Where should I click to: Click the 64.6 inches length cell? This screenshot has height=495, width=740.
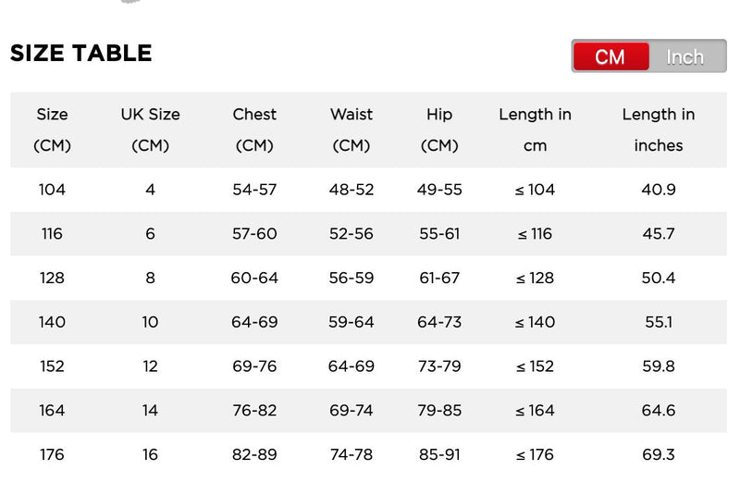point(659,411)
